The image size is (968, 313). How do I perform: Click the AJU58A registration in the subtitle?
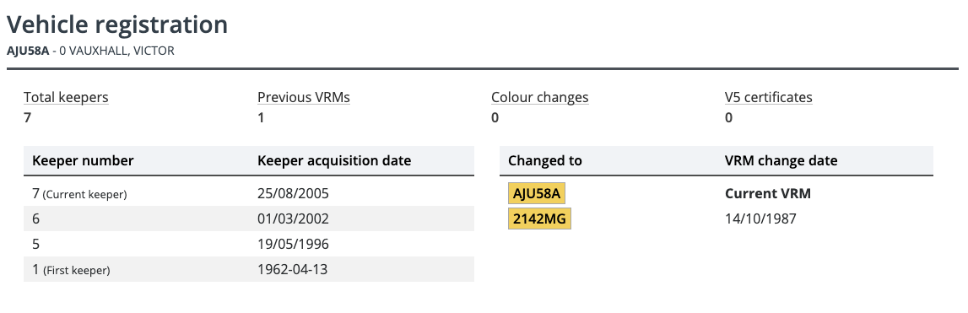[x=28, y=51]
